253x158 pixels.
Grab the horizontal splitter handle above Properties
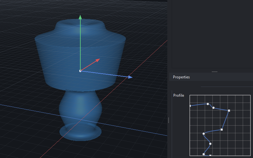[x=214, y=72]
